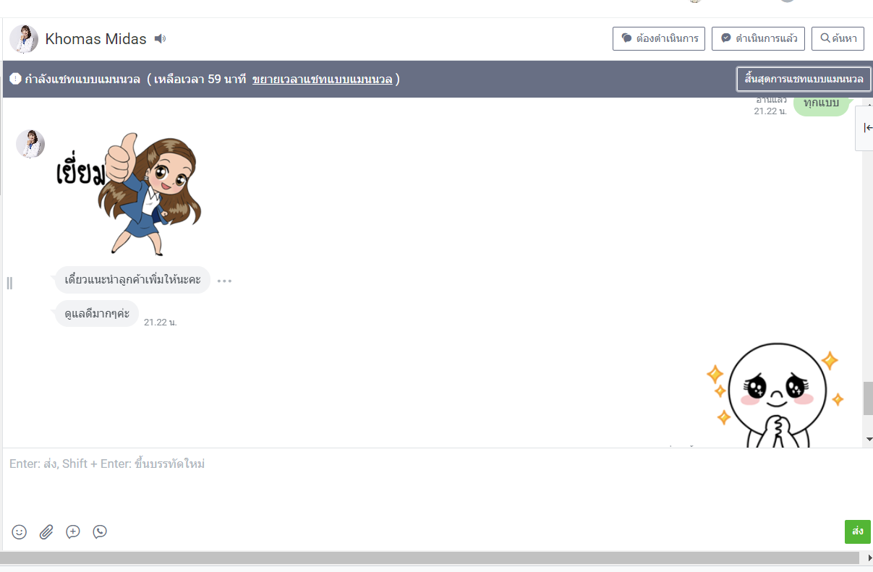Click horizontal scrollbar right arrow
The height and width of the screenshot is (572, 873).
(869, 558)
